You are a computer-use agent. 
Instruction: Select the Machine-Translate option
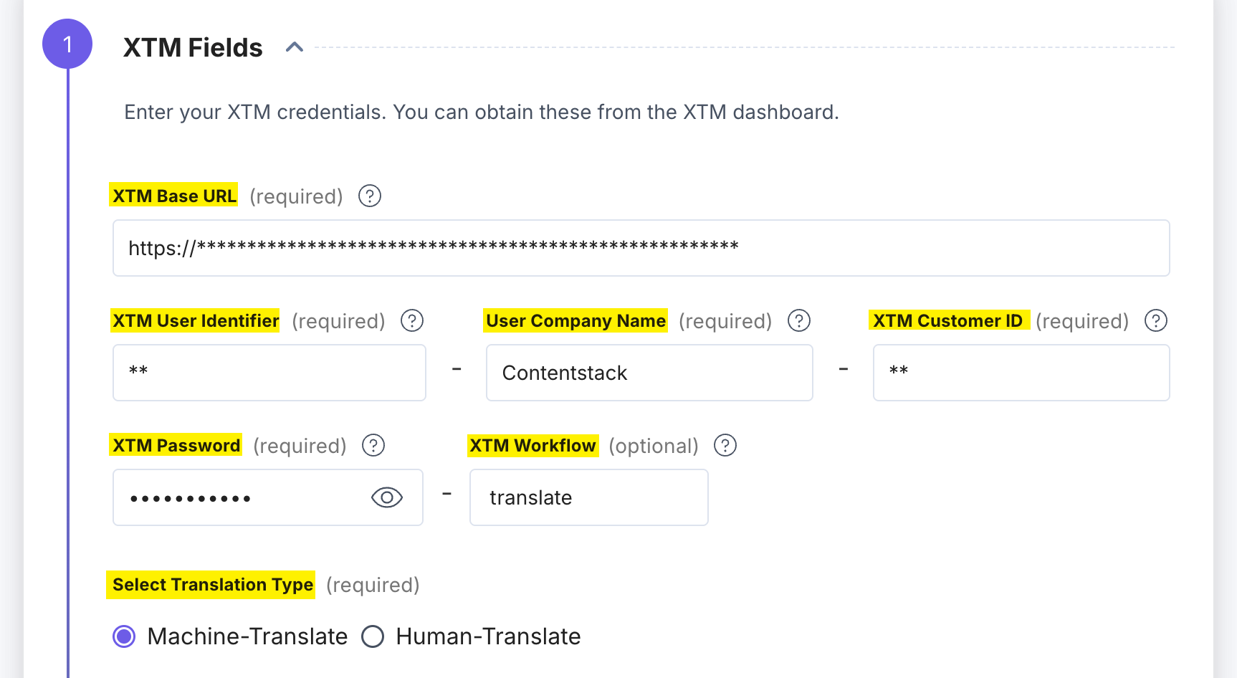click(x=123, y=636)
